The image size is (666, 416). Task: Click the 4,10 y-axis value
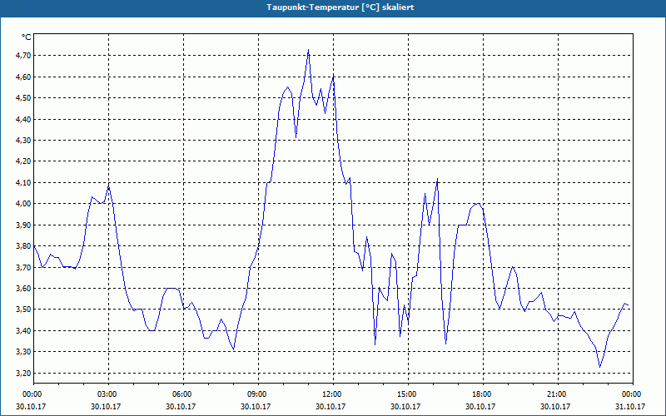coord(23,183)
